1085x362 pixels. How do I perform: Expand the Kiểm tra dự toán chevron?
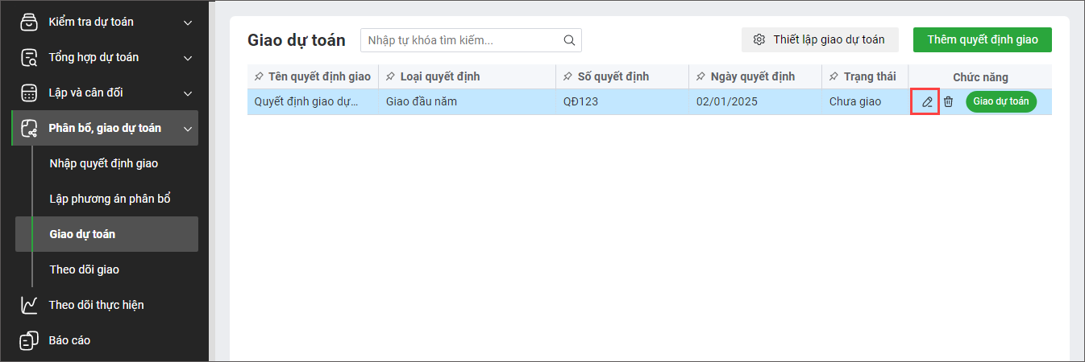tap(188, 23)
